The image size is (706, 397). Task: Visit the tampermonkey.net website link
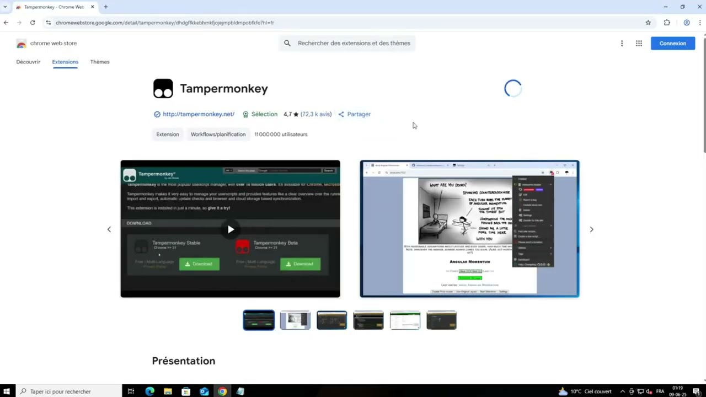(199, 114)
